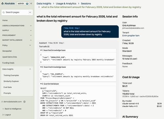The image size is (164, 119).
Task: Click the admin badge avatar icon
Action: tap(27, 4)
